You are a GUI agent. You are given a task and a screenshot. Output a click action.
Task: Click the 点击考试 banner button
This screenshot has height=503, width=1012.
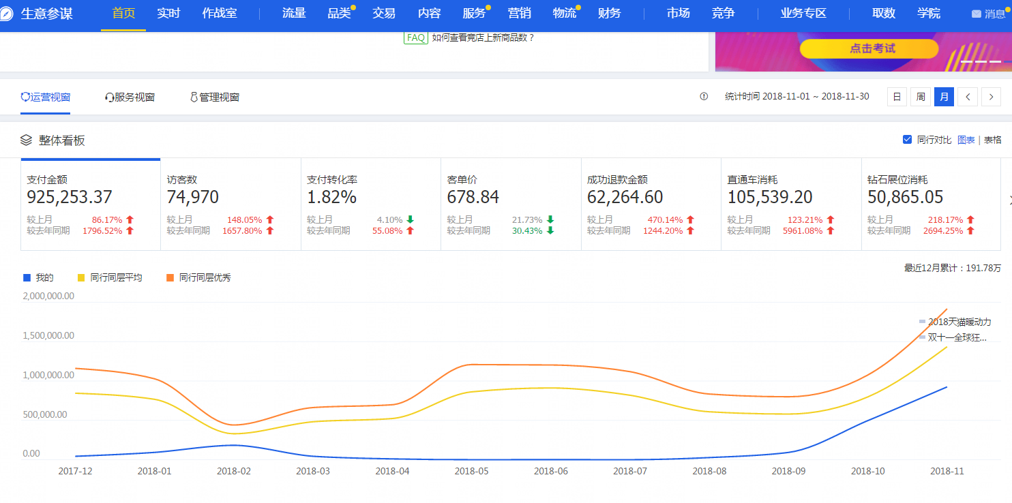coord(869,48)
